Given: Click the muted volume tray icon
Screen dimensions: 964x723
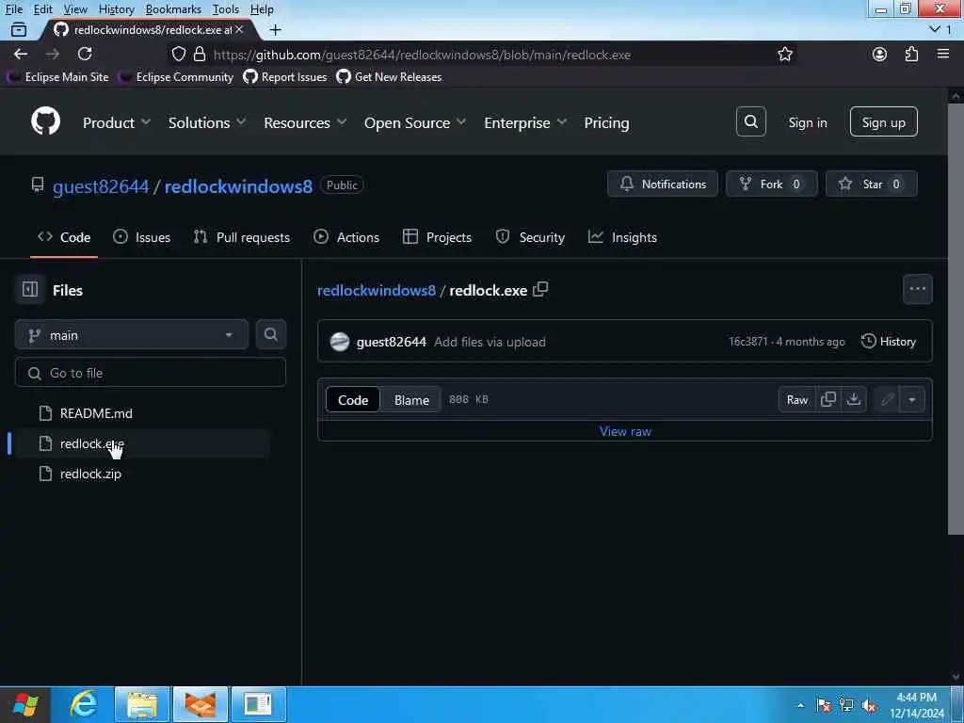Looking at the screenshot, I should [x=869, y=705].
